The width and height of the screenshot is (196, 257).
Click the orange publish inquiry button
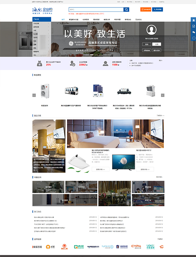coord(146,9)
